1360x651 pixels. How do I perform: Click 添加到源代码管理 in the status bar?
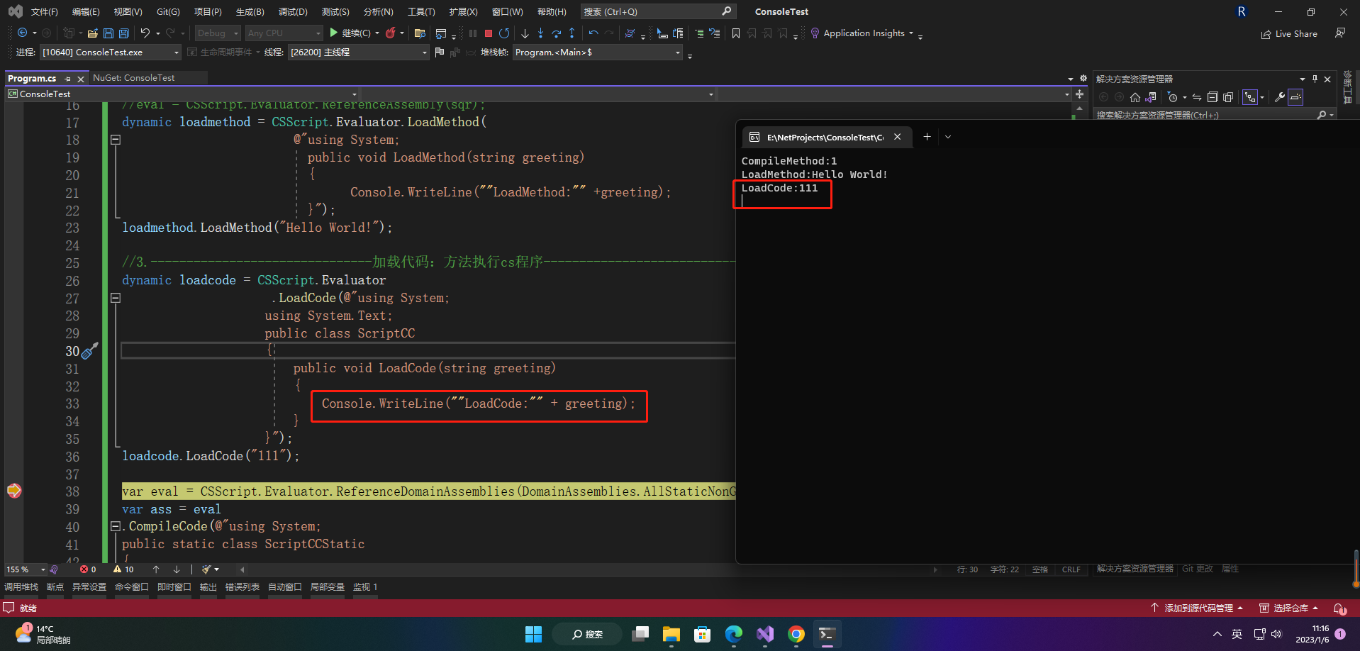(1197, 608)
